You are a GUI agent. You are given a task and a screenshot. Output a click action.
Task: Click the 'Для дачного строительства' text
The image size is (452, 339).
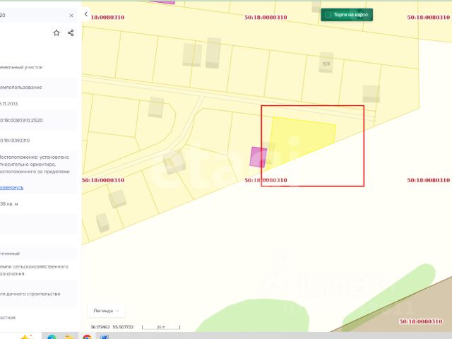(30, 294)
